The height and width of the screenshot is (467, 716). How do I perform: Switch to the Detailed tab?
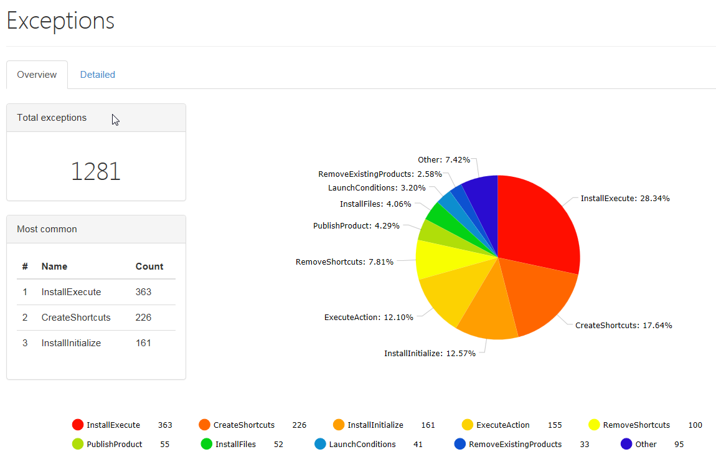(97, 75)
